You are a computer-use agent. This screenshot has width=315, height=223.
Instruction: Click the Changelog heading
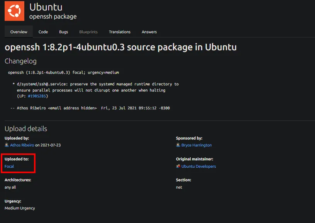click(x=20, y=61)
